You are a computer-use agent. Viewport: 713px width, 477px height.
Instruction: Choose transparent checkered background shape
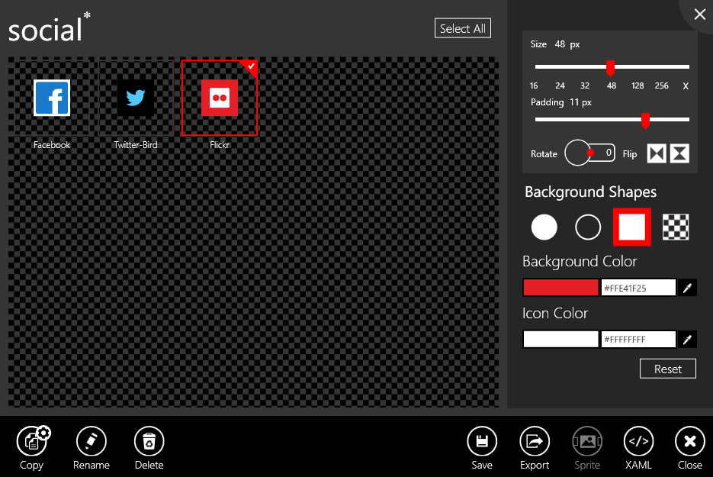tap(676, 227)
